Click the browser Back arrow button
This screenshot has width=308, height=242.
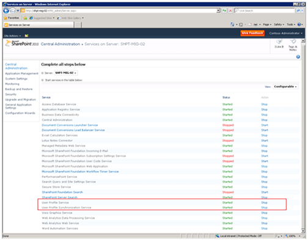click(6, 10)
